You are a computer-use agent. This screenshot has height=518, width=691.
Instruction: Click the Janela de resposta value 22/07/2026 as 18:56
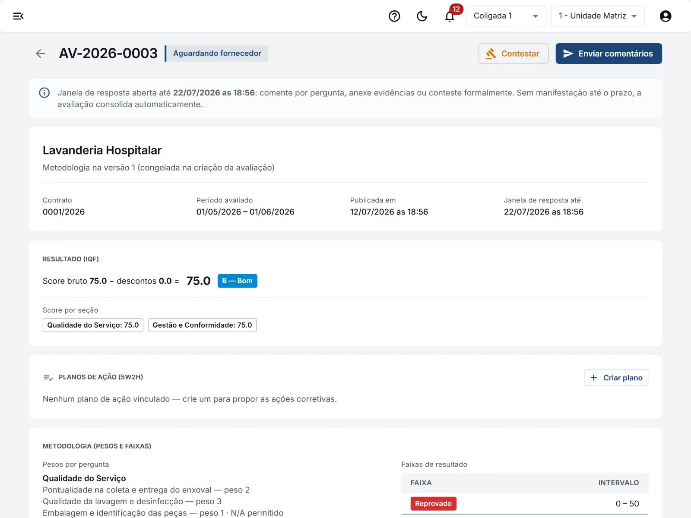[543, 212]
